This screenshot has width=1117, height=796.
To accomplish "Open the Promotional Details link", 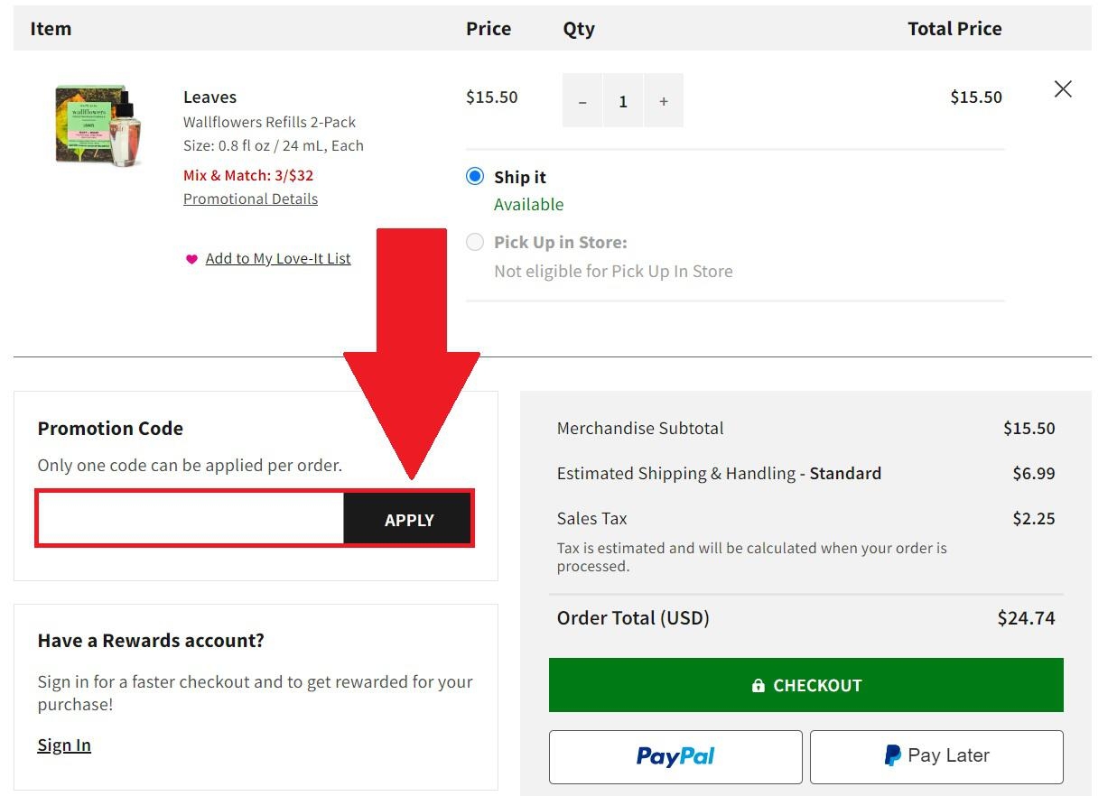I will pyautogui.click(x=250, y=199).
